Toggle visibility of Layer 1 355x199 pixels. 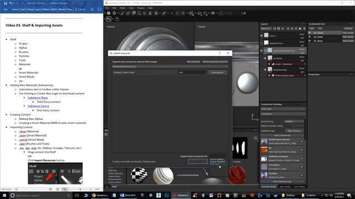[261, 35]
